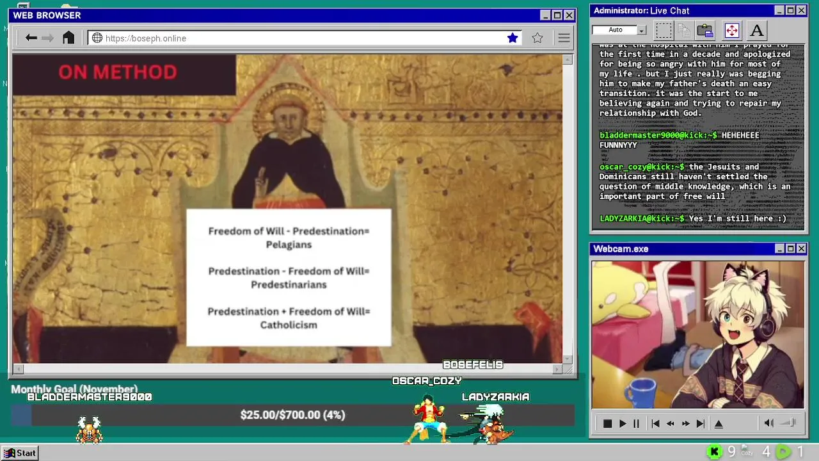
Task: Pause playback in Webcam.exe
Action: 636,423
